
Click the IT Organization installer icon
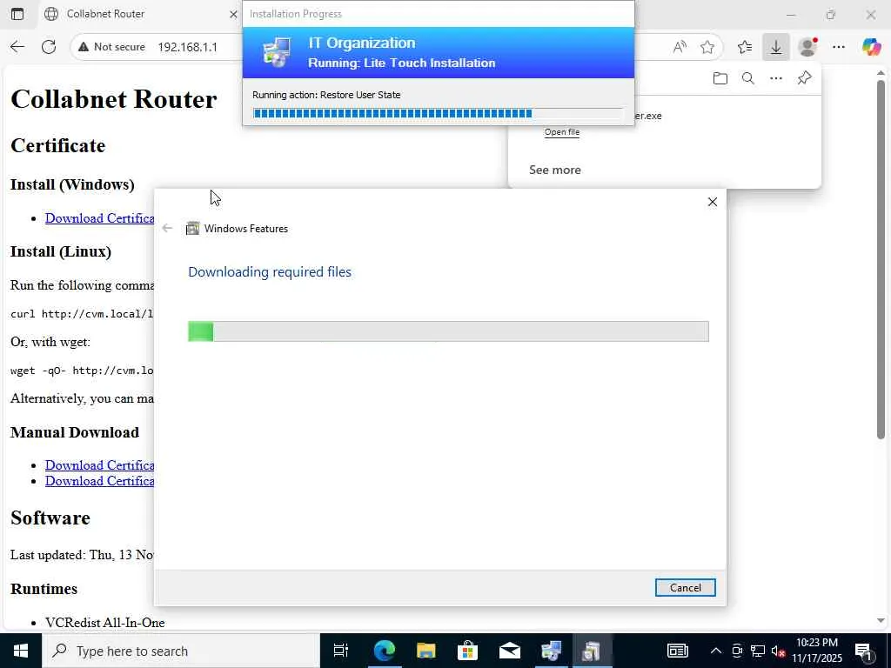click(x=277, y=52)
